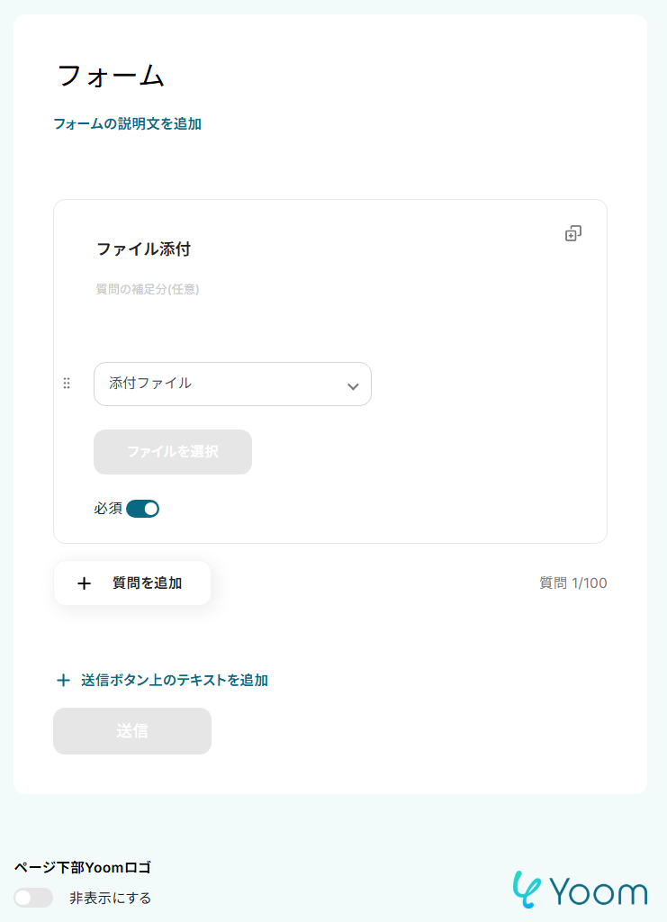Click the 送信ボタン上のテキストを追加 link text
This screenshot has height=922, width=667.
tap(174, 681)
